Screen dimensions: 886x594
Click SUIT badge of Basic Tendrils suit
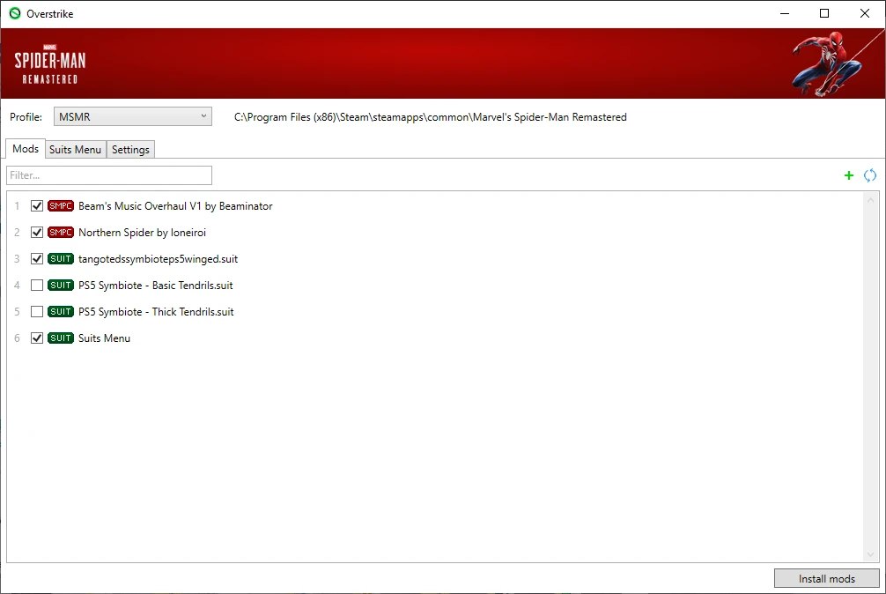coord(61,285)
